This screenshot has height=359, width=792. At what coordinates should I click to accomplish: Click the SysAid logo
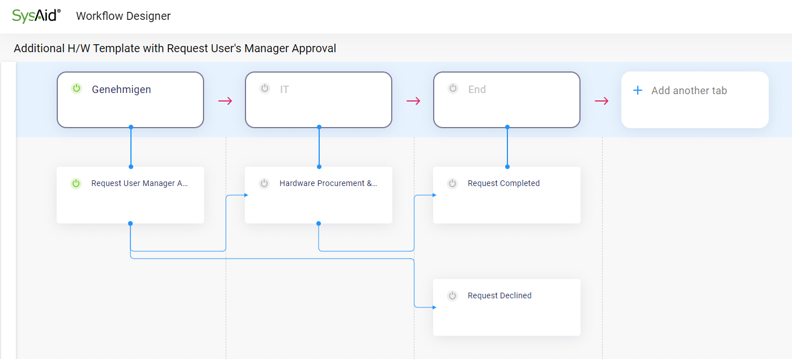(x=36, y=16)
